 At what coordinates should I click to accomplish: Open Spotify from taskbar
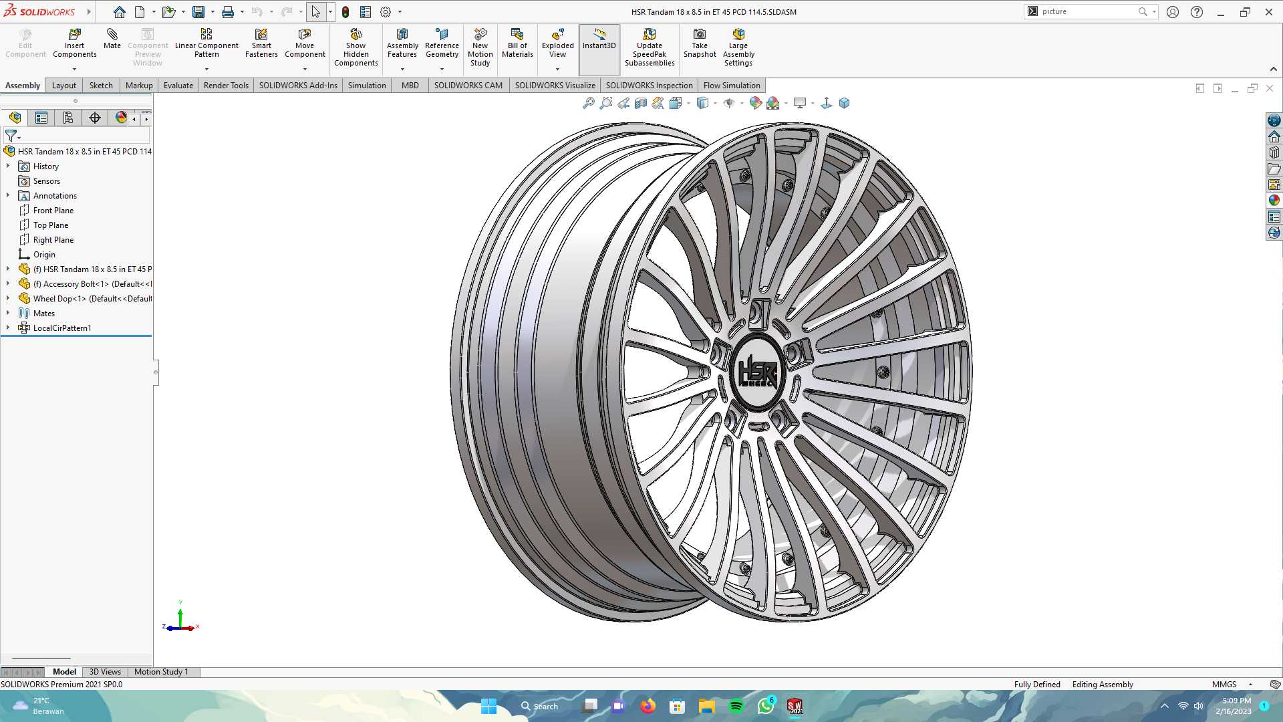point(736,707)
